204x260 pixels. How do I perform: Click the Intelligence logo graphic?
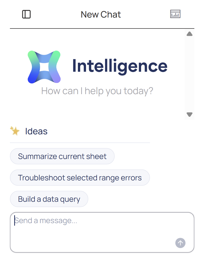click(44, 67)
